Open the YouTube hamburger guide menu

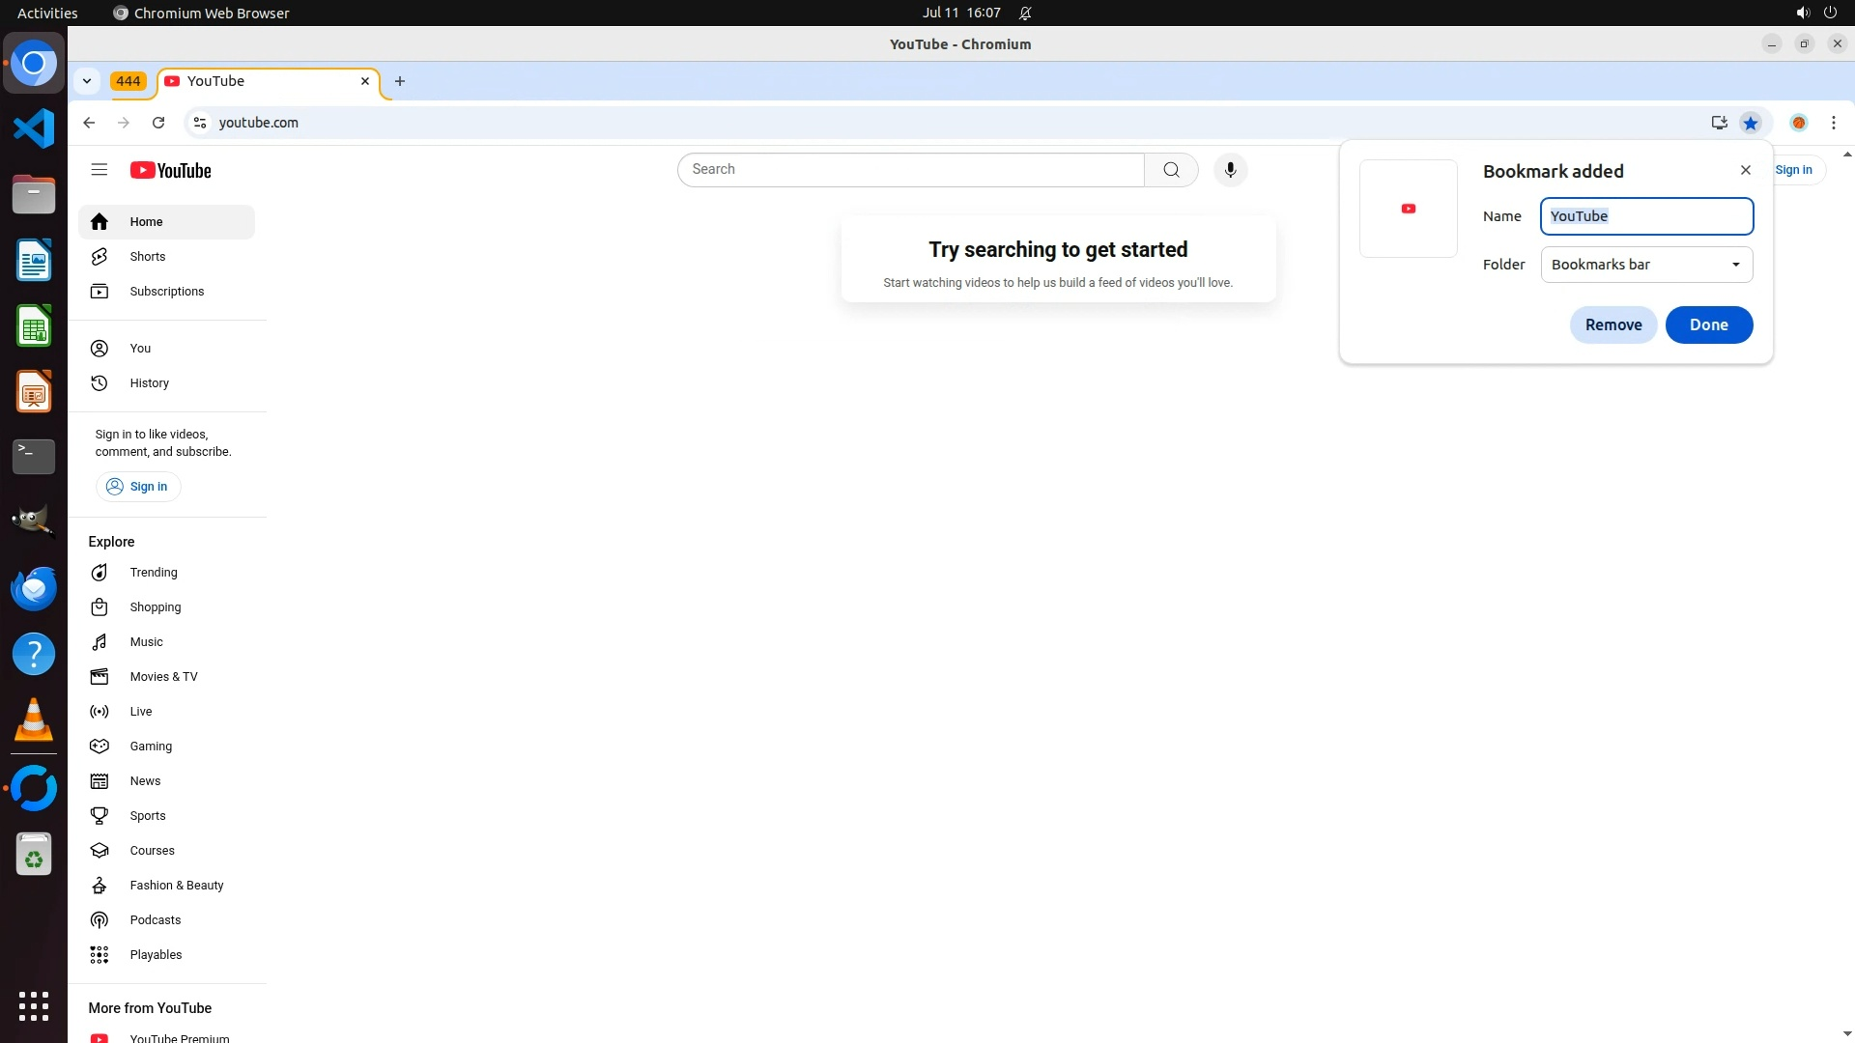coord(99,170)
